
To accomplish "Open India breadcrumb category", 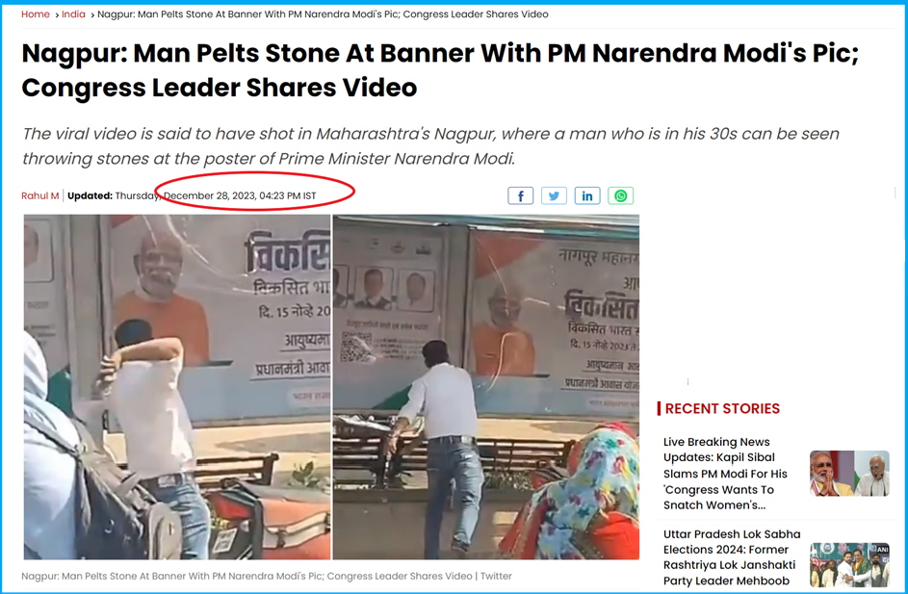I will (73, 13).
